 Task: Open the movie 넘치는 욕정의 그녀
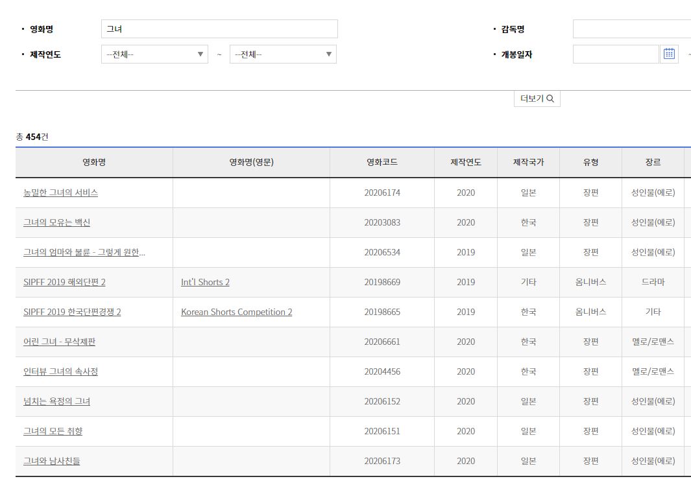click(56, 402)
